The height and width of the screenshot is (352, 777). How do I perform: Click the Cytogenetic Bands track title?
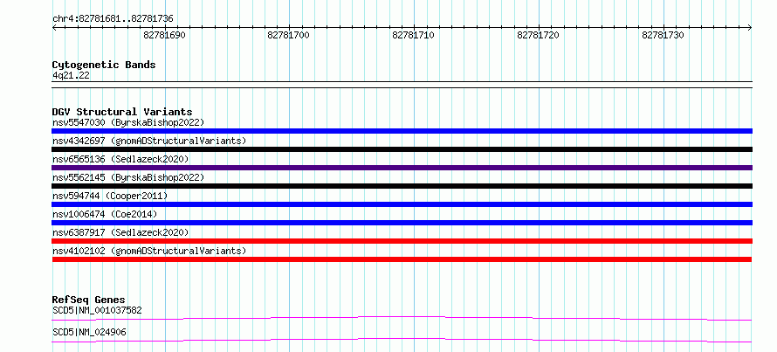click(x=104, y=65)
